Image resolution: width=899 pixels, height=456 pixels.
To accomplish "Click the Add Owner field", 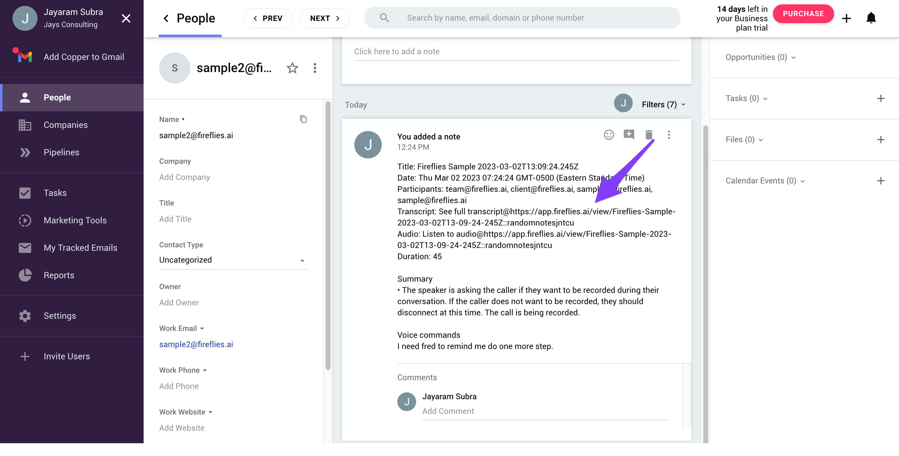I will (x=179, y=303).
